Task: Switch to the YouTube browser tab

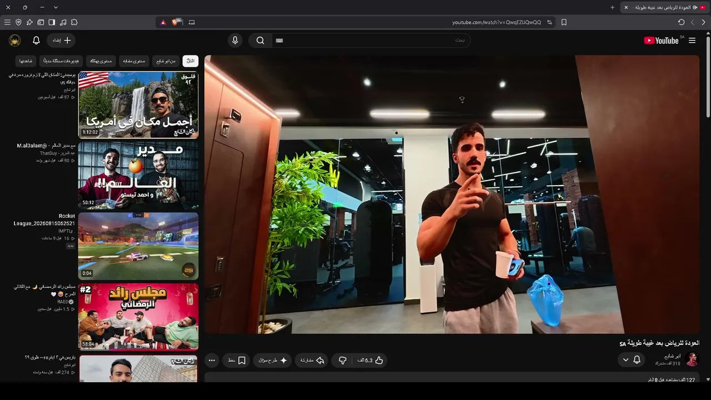Action: [x=665, y=7]
